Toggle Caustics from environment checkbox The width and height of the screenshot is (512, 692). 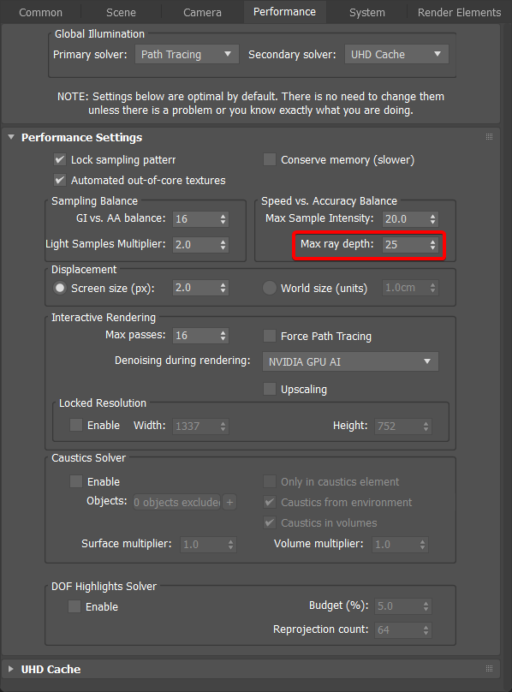pyautogui.click(x=269, y=502)
